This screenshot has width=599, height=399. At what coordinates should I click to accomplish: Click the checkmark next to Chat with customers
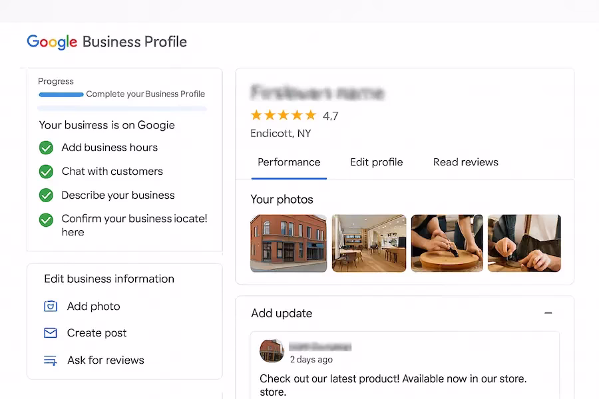46,172
